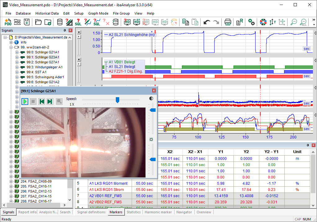This screenshot has height=222, width=317.
Task: Open the Harmonic marker tab
Action: tap(158, 212)
